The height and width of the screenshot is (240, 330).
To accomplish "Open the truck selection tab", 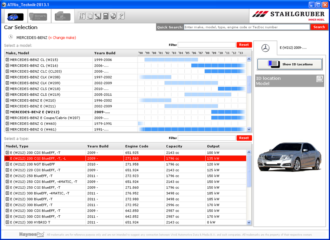I will [63, 16].
